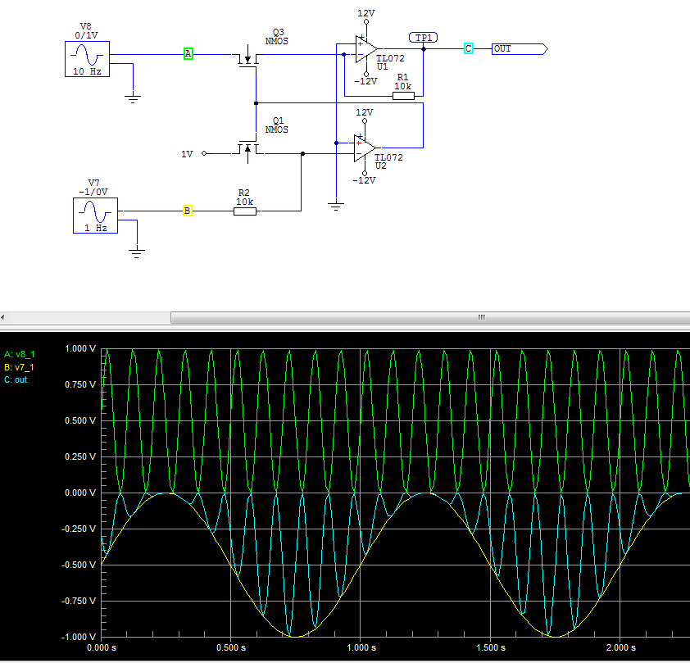Click the 2.000 s time label

620,647
